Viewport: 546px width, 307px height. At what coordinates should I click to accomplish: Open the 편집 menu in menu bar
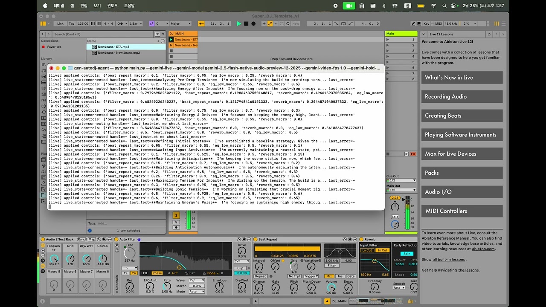click(84, 6)
